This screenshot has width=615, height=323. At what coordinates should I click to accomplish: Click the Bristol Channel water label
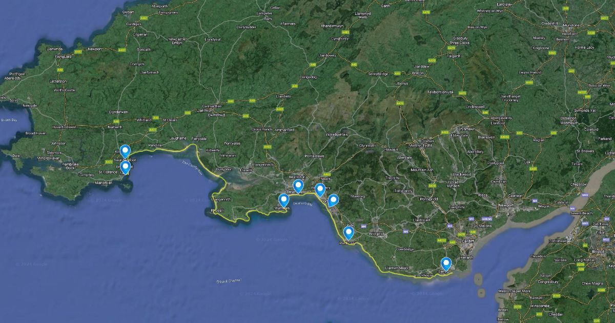click(x=229, y=281)
